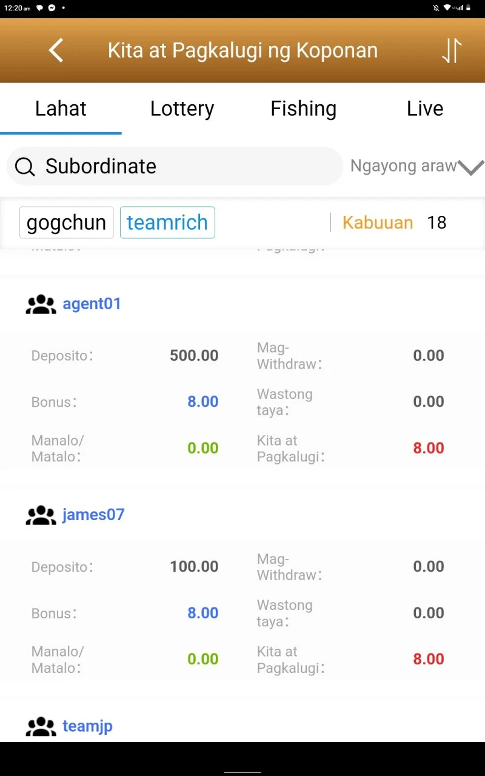The height and width of the screenshot is (776, 485).
Task: Tap the group icon beside teamjp
Action: (x=41, y=726)
